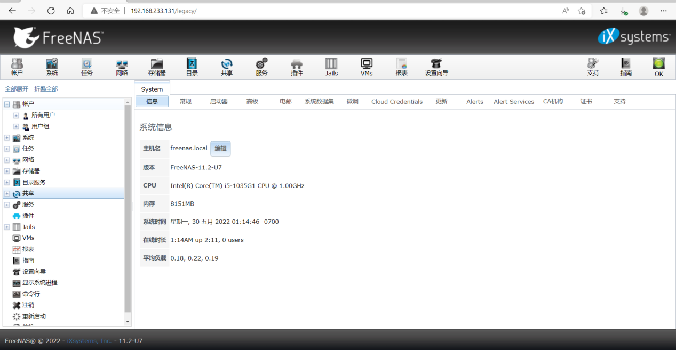Open the 插件 toolbar icon
Screen dimensions: 676x350
[297, 67]
